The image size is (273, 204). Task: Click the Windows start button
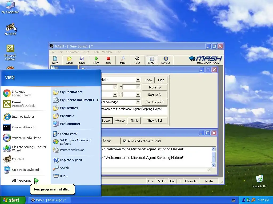(x=13, y=200)
